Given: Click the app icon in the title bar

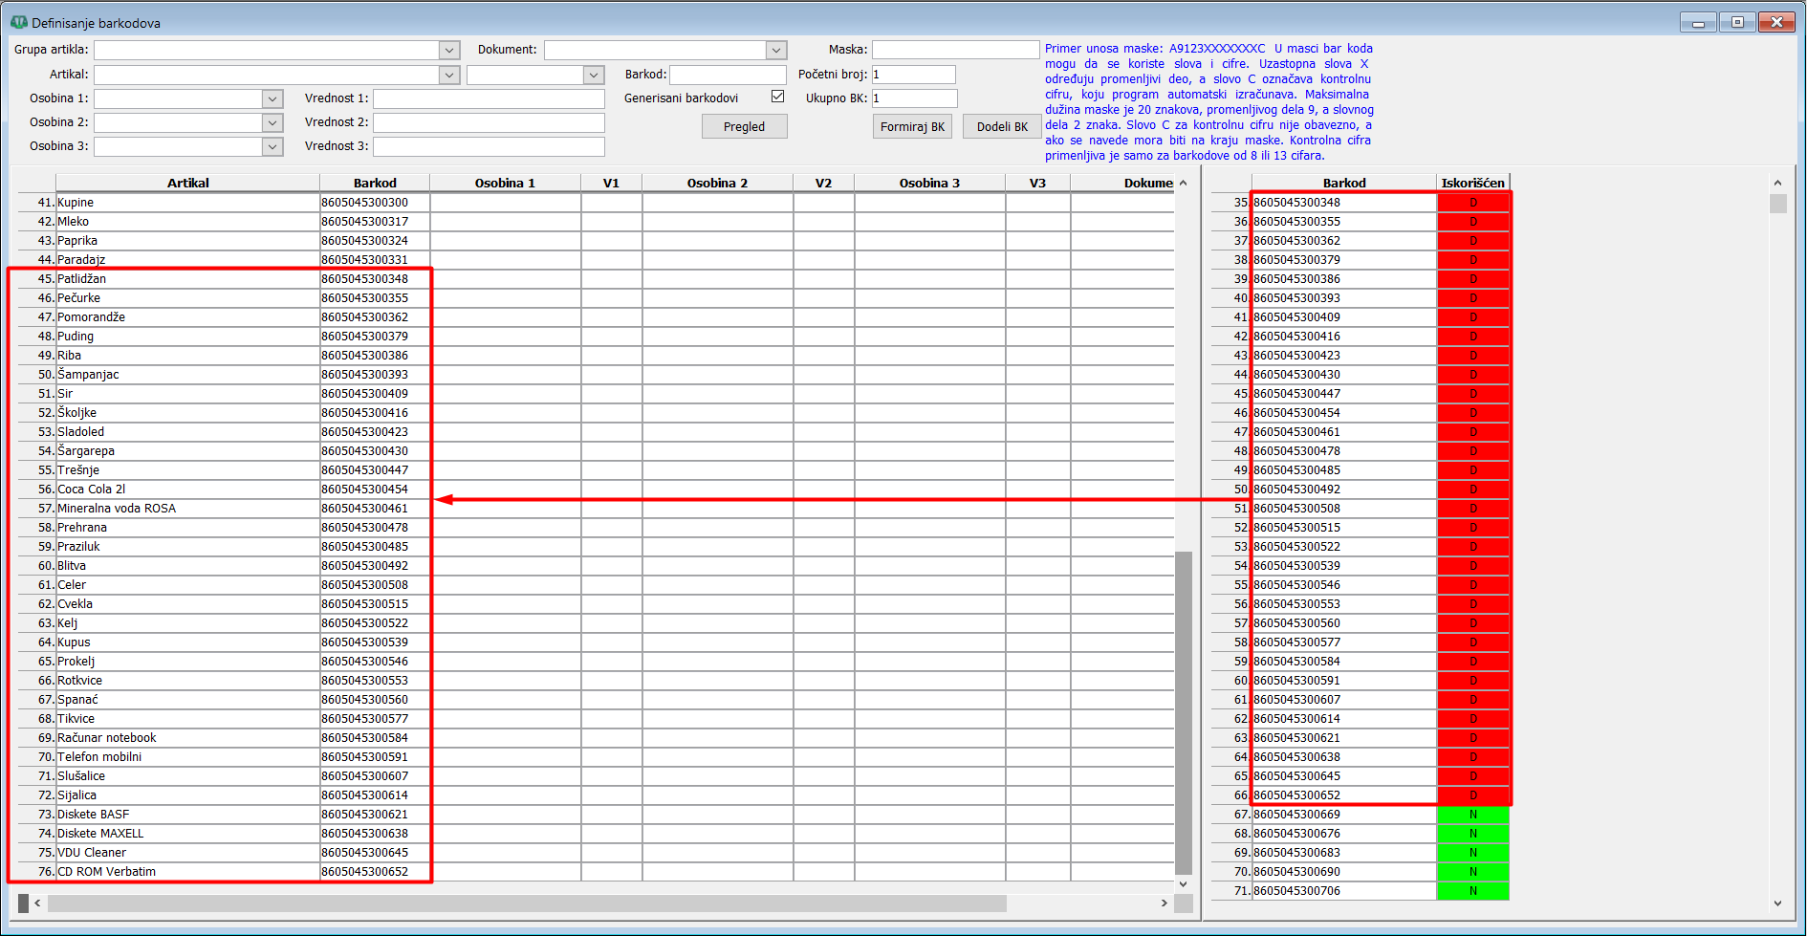Looking at the screenshot, I should (x=18, y=22).
